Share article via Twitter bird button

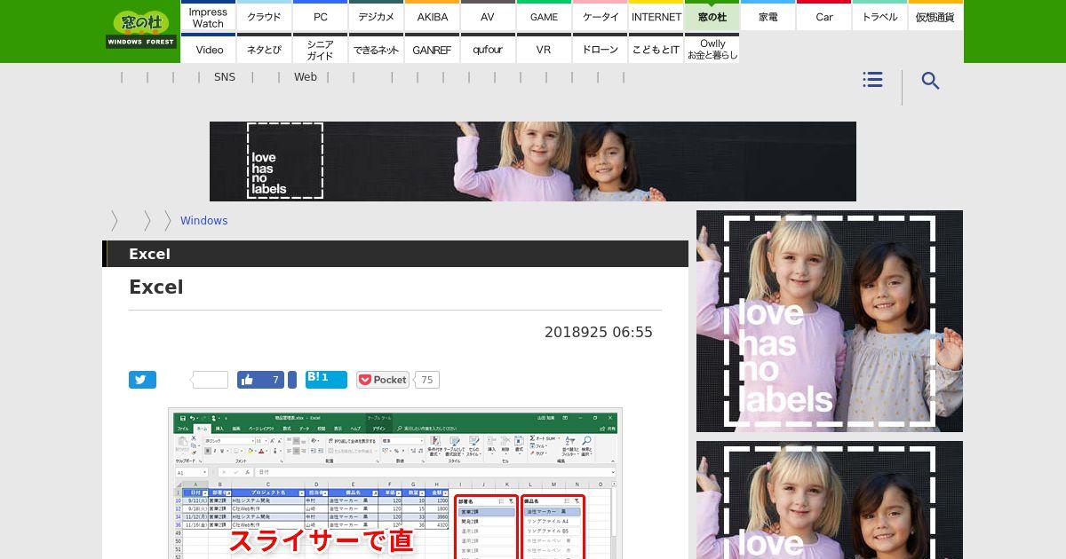click(x=142, y=380)
